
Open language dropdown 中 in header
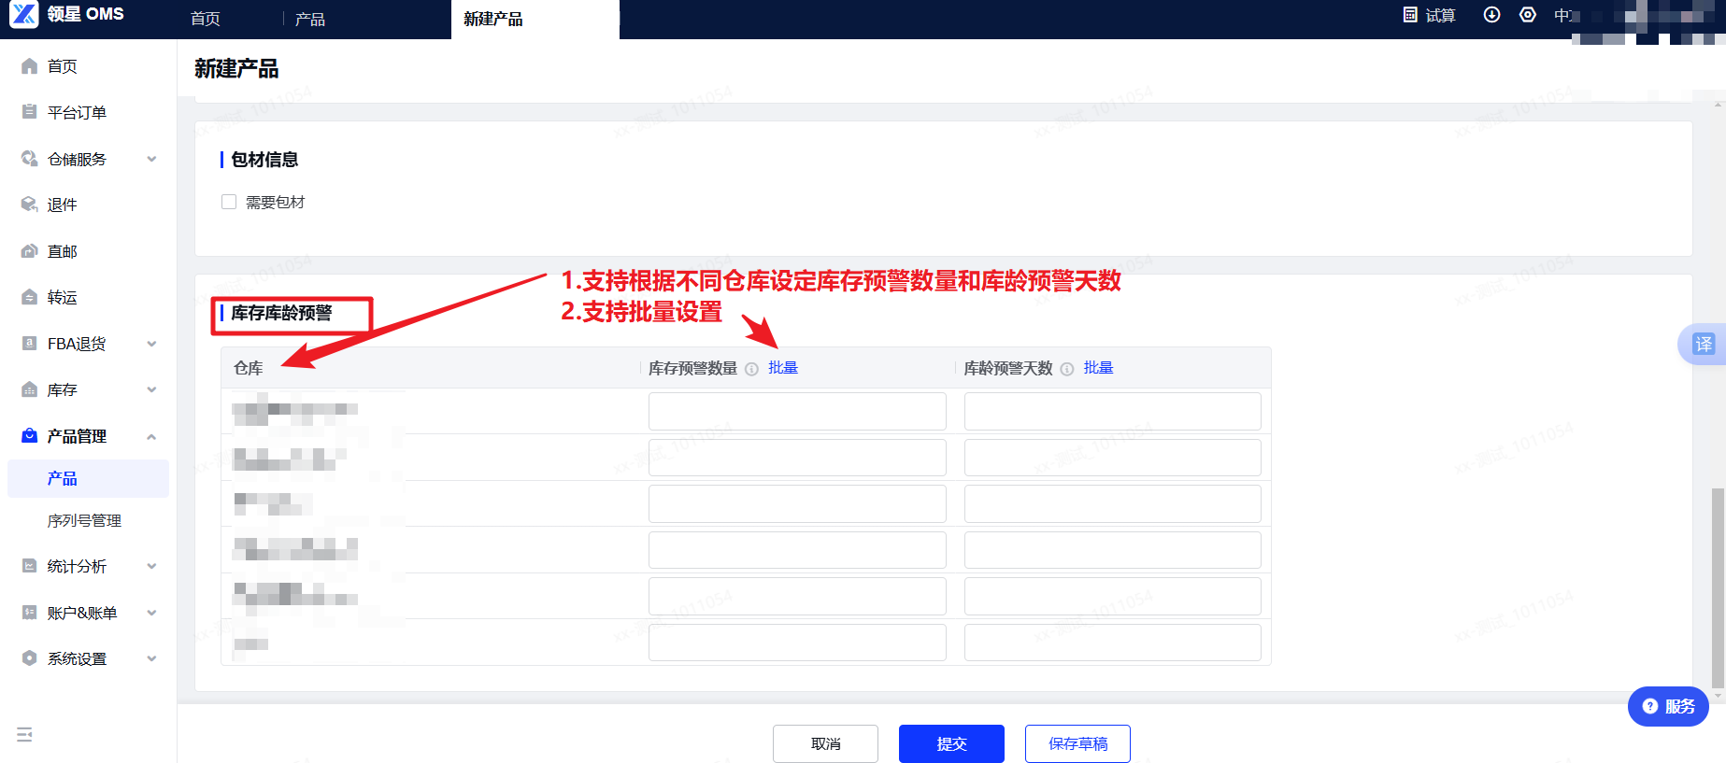point(1563,15)
